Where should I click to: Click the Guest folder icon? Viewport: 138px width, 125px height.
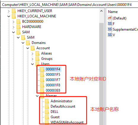click(47, 117)
